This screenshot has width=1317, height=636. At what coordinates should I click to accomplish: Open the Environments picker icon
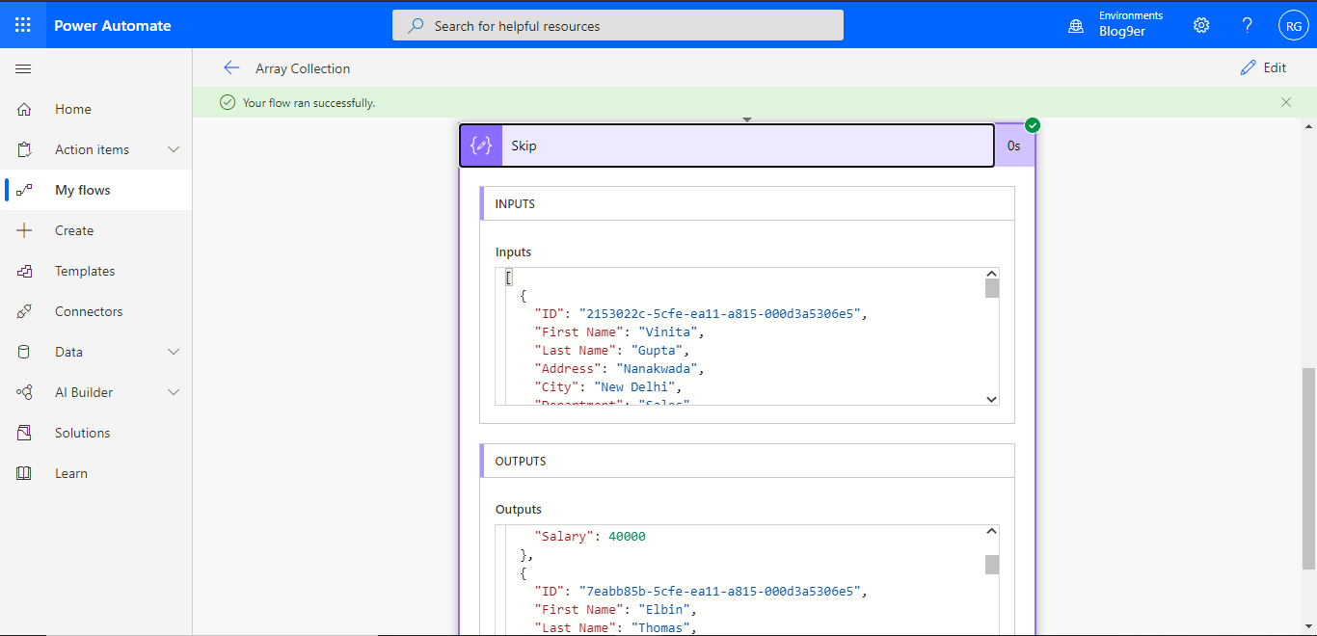(x=1076, y=26)
